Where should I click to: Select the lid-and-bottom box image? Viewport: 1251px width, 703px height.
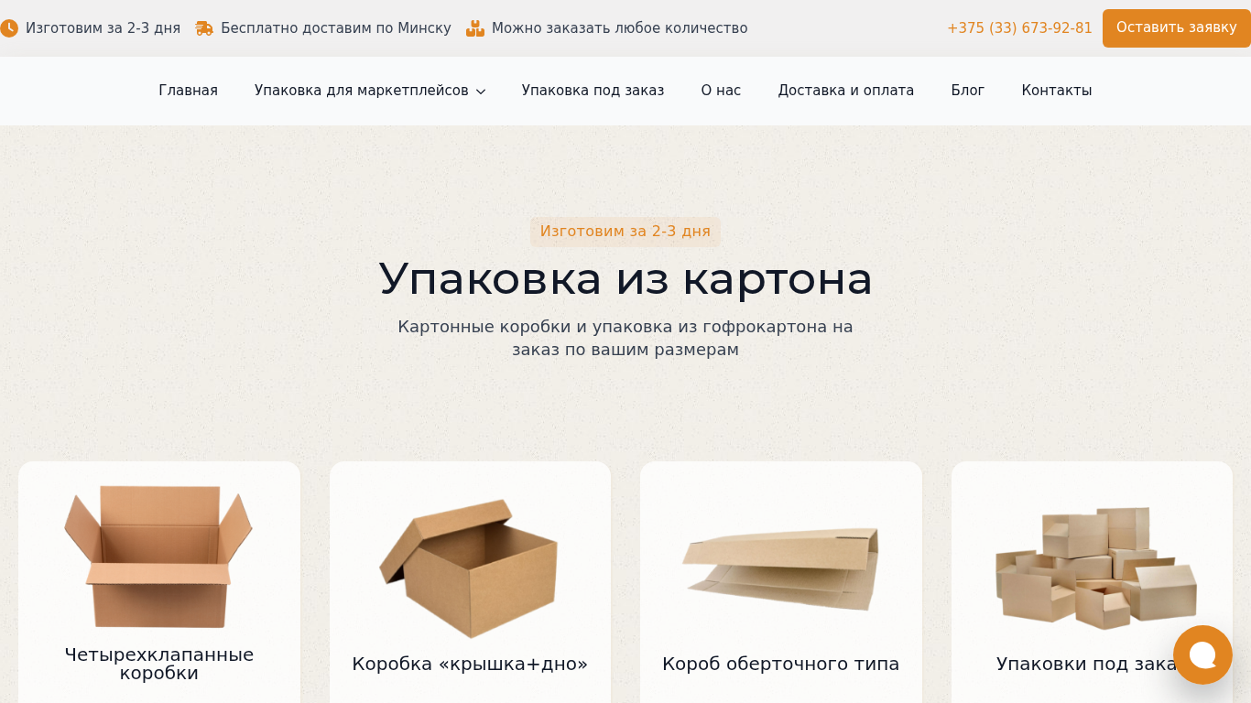(469, 568)
